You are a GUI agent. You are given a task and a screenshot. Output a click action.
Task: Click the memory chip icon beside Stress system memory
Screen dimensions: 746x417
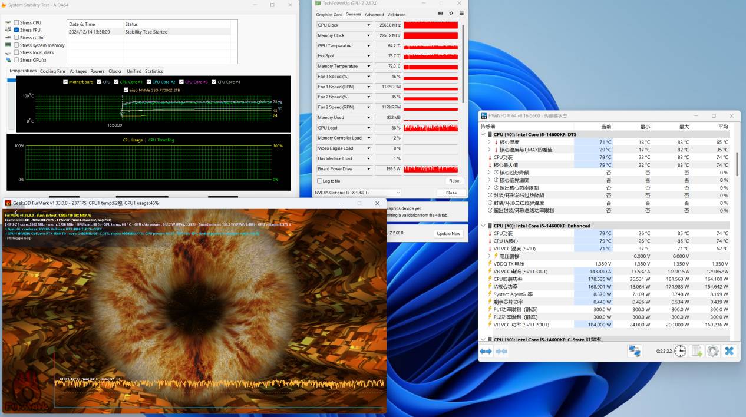point(8,45)
